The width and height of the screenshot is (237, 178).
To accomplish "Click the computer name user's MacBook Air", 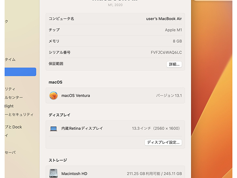I will pyautogui.click(x=164, y=19).
